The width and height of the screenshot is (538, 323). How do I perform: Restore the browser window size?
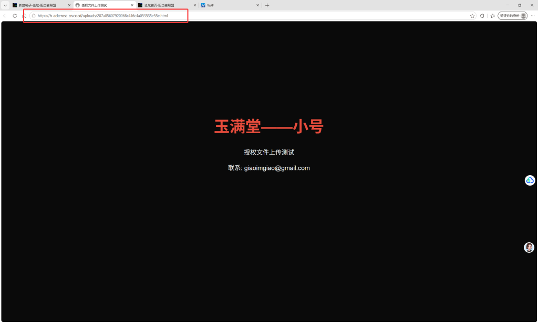coord(520,5)
